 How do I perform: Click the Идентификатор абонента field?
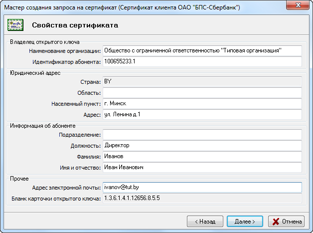(202, 61)
